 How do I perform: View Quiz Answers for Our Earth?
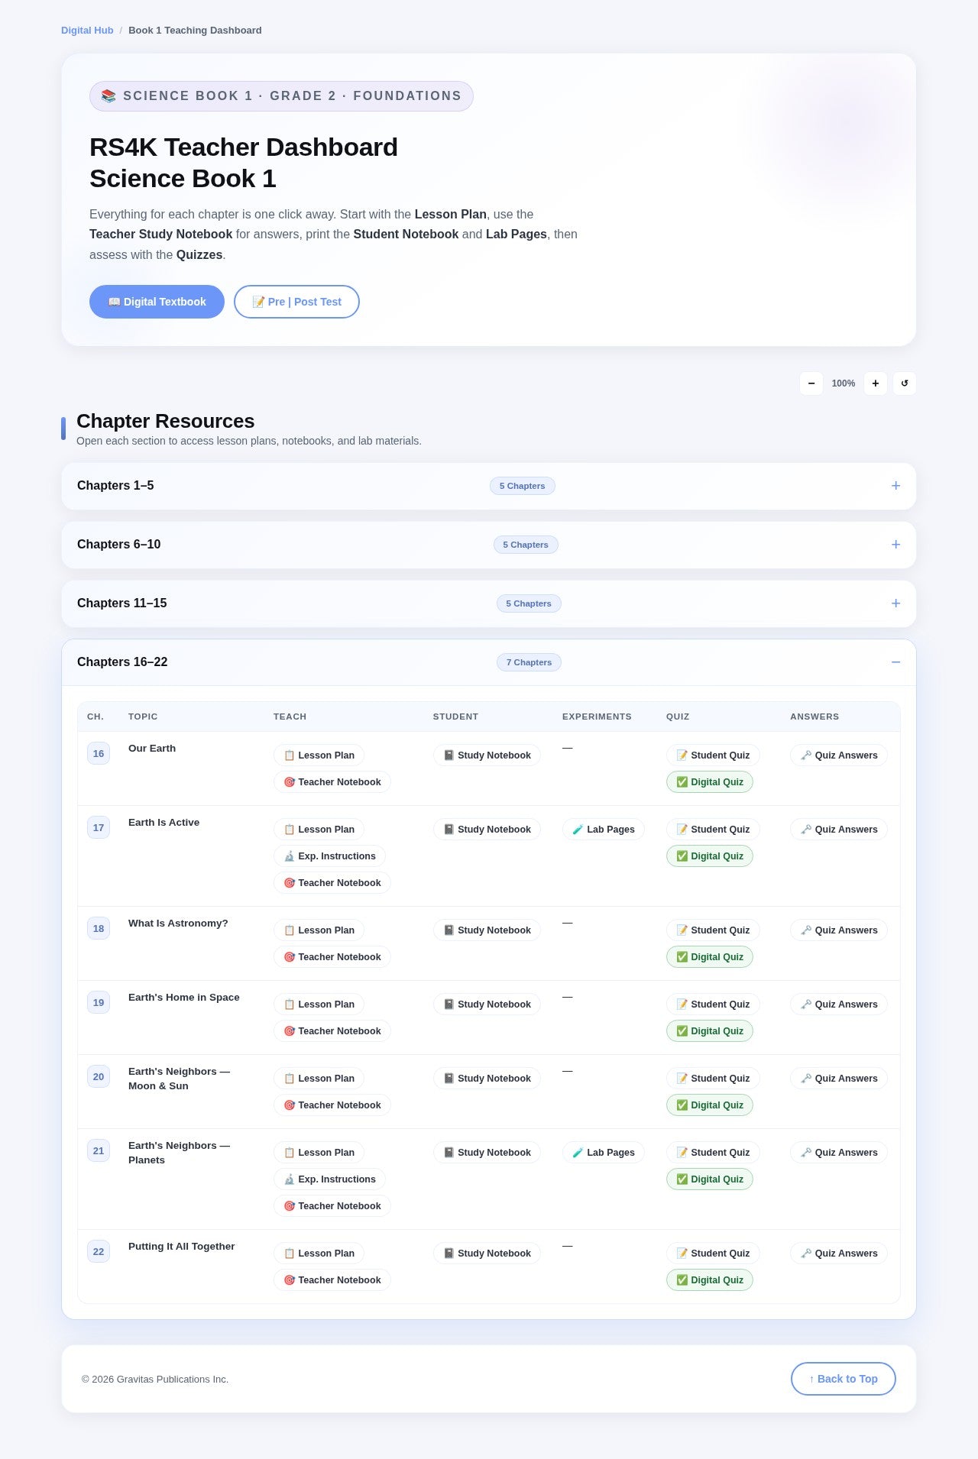pyautogui.click(x=839, y=755)
